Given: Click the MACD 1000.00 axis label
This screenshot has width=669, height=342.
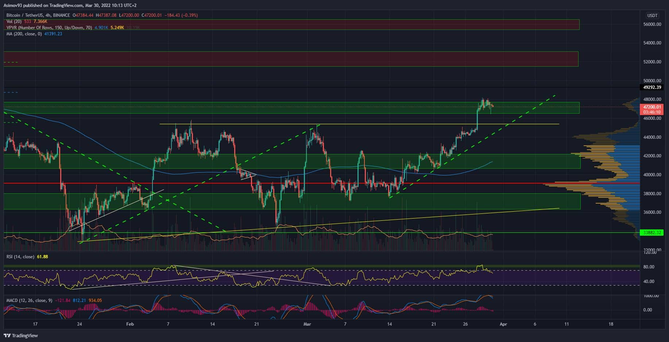Looking at the screenshot, I should pyautogui.click(x=651, y=296).
